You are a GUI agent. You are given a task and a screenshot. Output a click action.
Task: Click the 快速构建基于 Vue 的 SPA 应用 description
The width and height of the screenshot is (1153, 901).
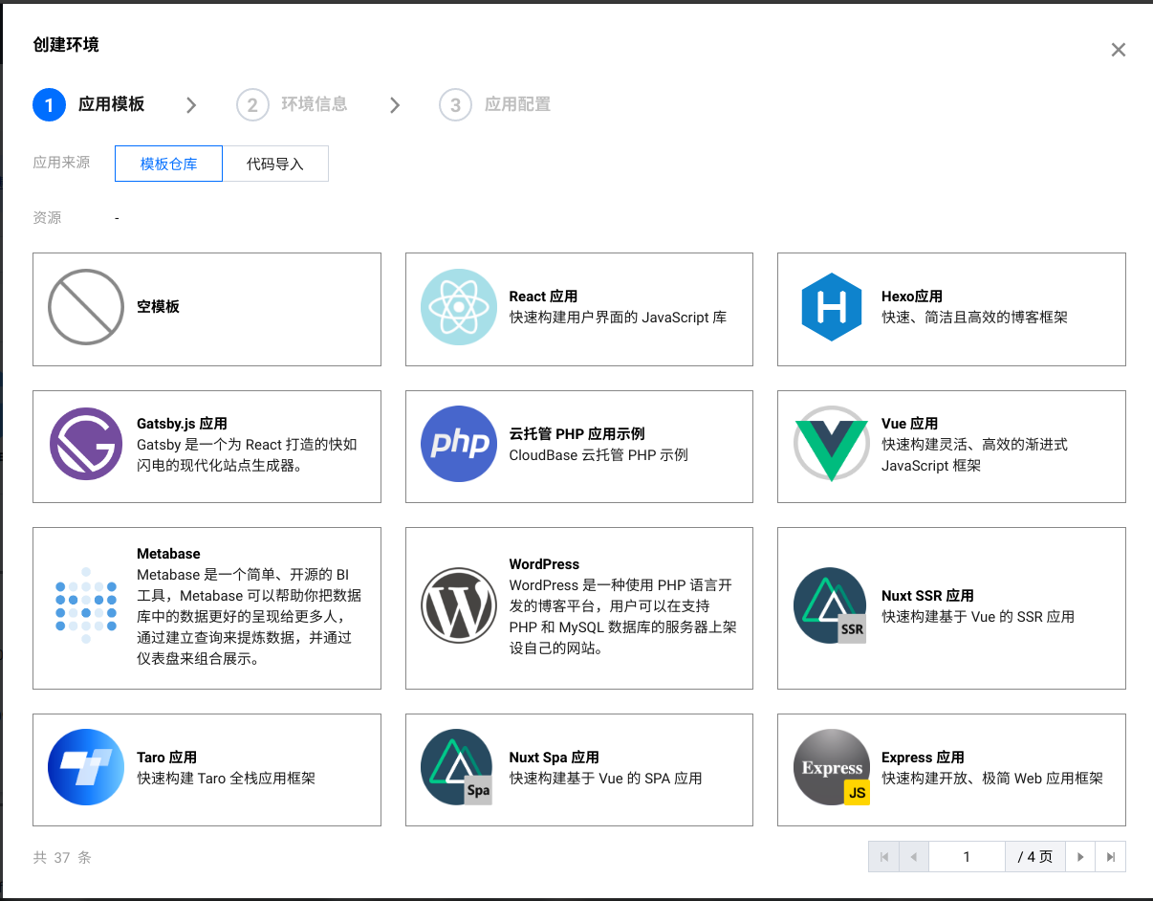605,779
